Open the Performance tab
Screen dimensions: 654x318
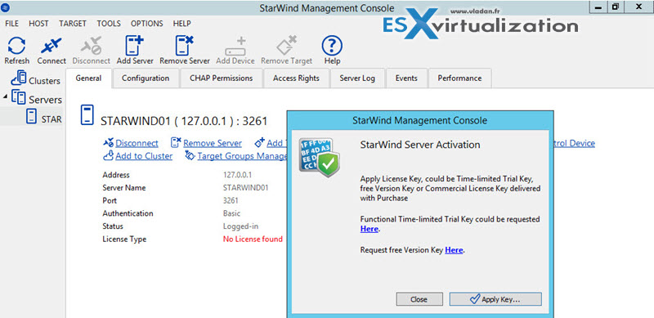click(x=459, y=78)
